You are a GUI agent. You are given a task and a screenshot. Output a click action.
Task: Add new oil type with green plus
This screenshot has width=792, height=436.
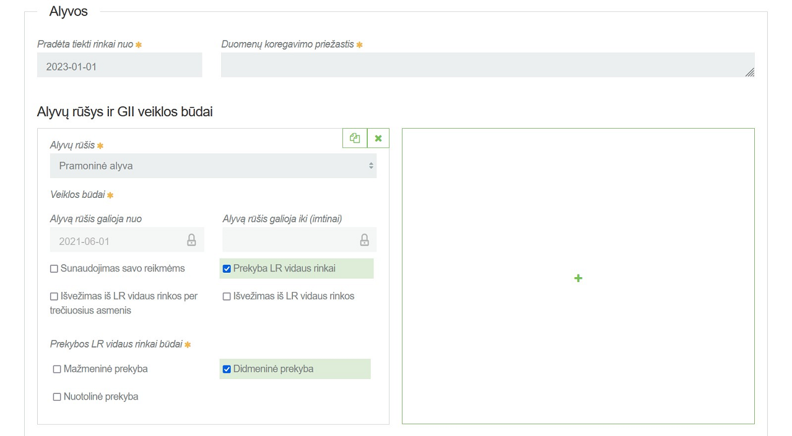[578, 278]
